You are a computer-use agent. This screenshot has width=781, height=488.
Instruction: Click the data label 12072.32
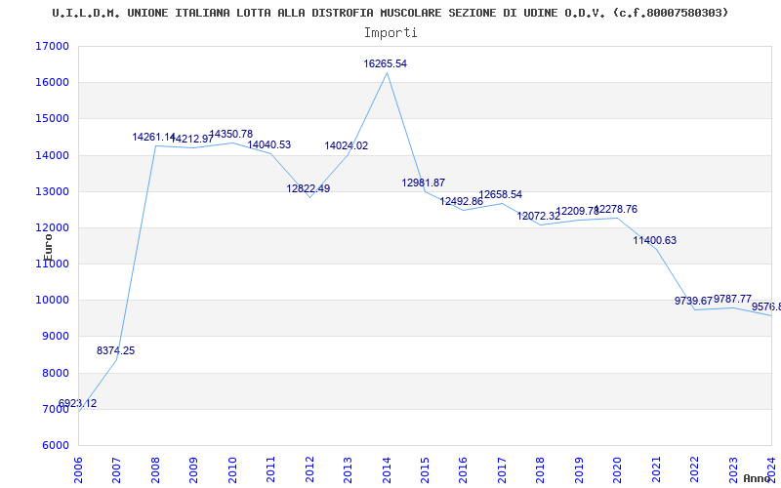tap(539, 216)
